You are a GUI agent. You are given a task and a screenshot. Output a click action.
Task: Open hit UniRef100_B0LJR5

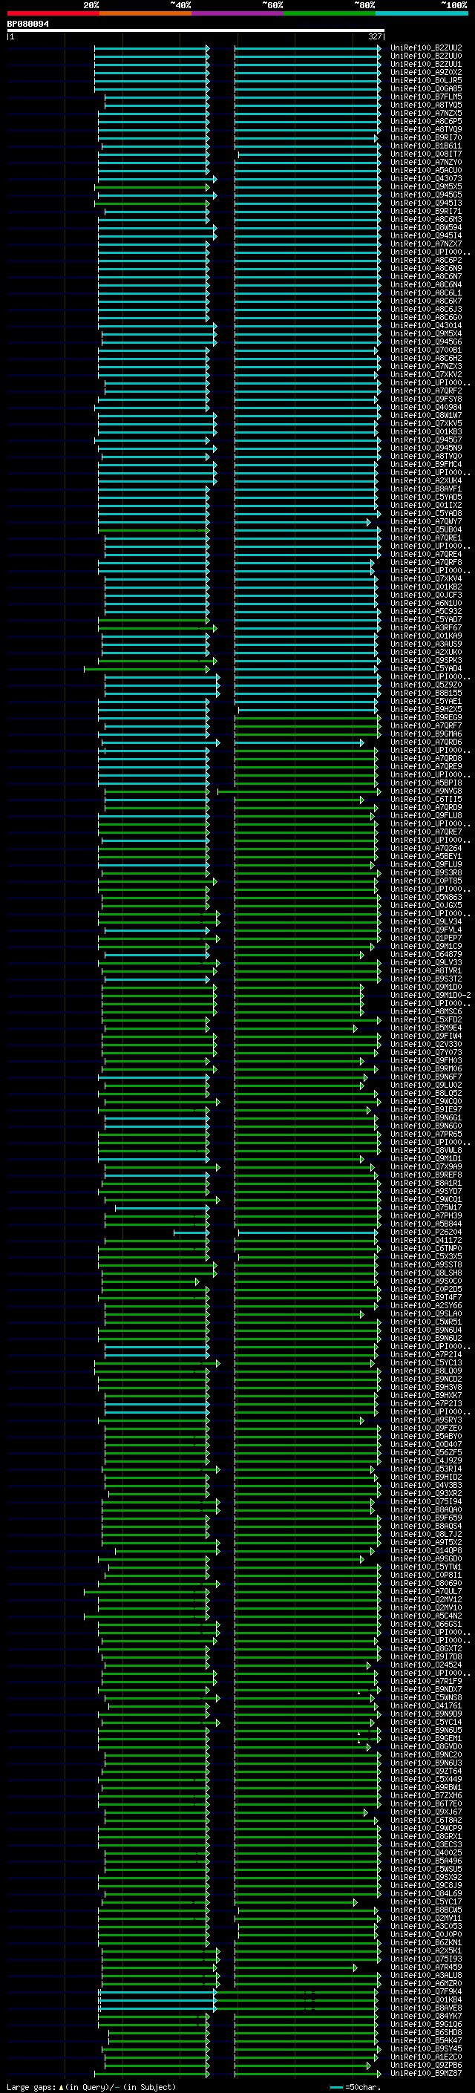pyautogui.click(x=426, y=80)
